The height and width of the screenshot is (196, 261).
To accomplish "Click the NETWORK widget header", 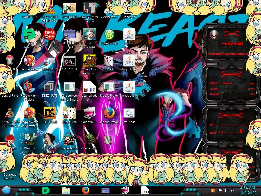I will 231,115.
